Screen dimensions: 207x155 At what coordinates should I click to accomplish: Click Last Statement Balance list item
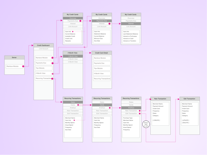point(130,34)
